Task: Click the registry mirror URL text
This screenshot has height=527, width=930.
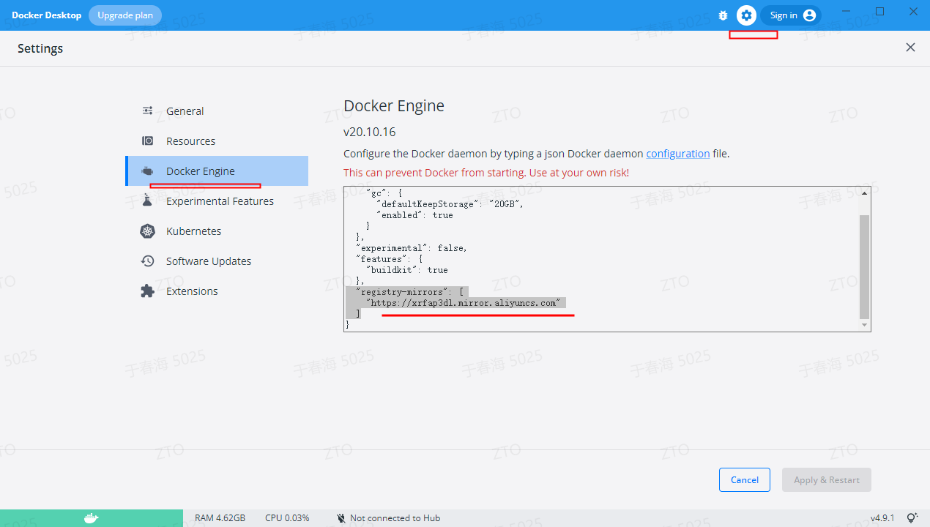Action: tap(463, 302)
